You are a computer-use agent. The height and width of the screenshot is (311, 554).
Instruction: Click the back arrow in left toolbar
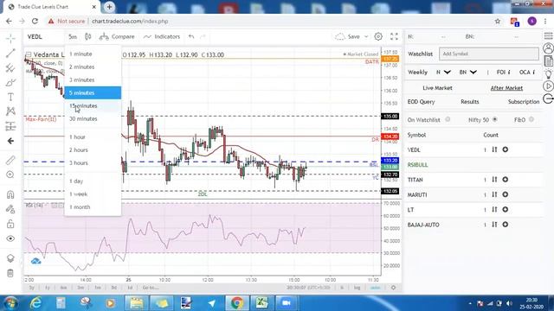click(x=10, y=141)
